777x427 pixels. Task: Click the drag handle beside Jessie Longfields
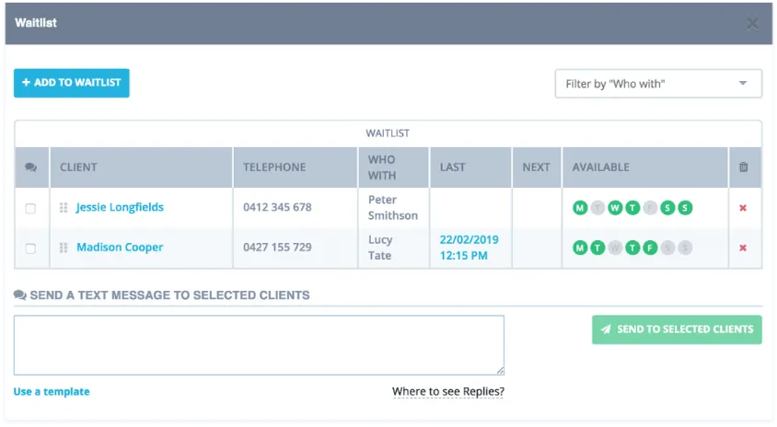[x=64, y=208]
